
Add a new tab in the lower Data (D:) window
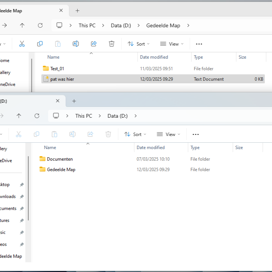point(74,101)
